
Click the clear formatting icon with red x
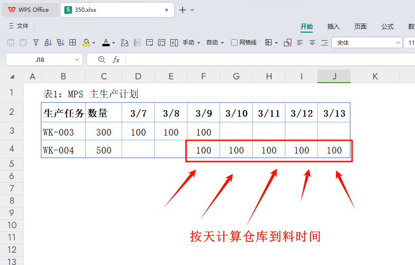click(x=288, y=43)
